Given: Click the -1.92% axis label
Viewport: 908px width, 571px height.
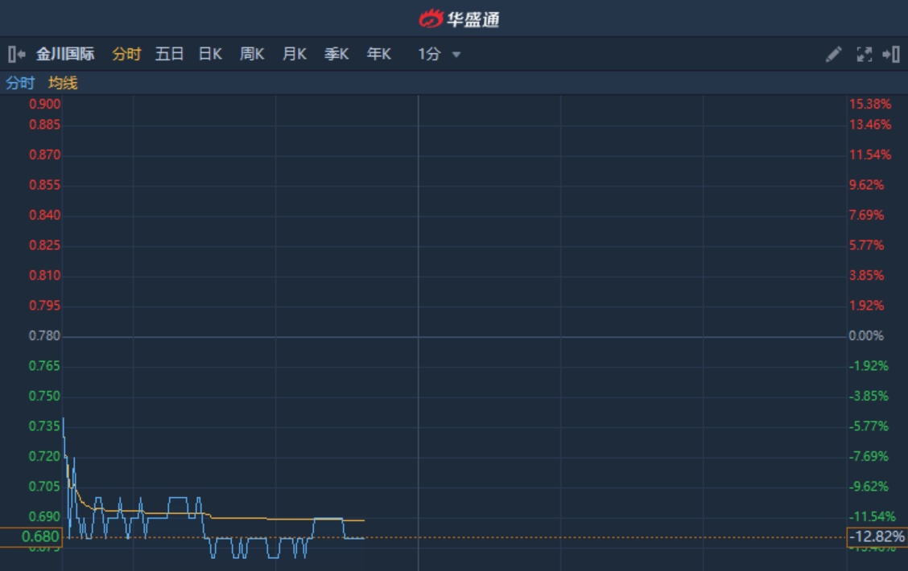Looking at the screenshot, I should [868, 366].
